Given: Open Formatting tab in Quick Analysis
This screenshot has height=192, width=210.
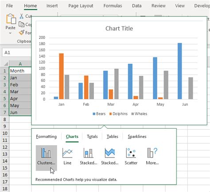Looking at the screenshot, I should tap(46, 137).
